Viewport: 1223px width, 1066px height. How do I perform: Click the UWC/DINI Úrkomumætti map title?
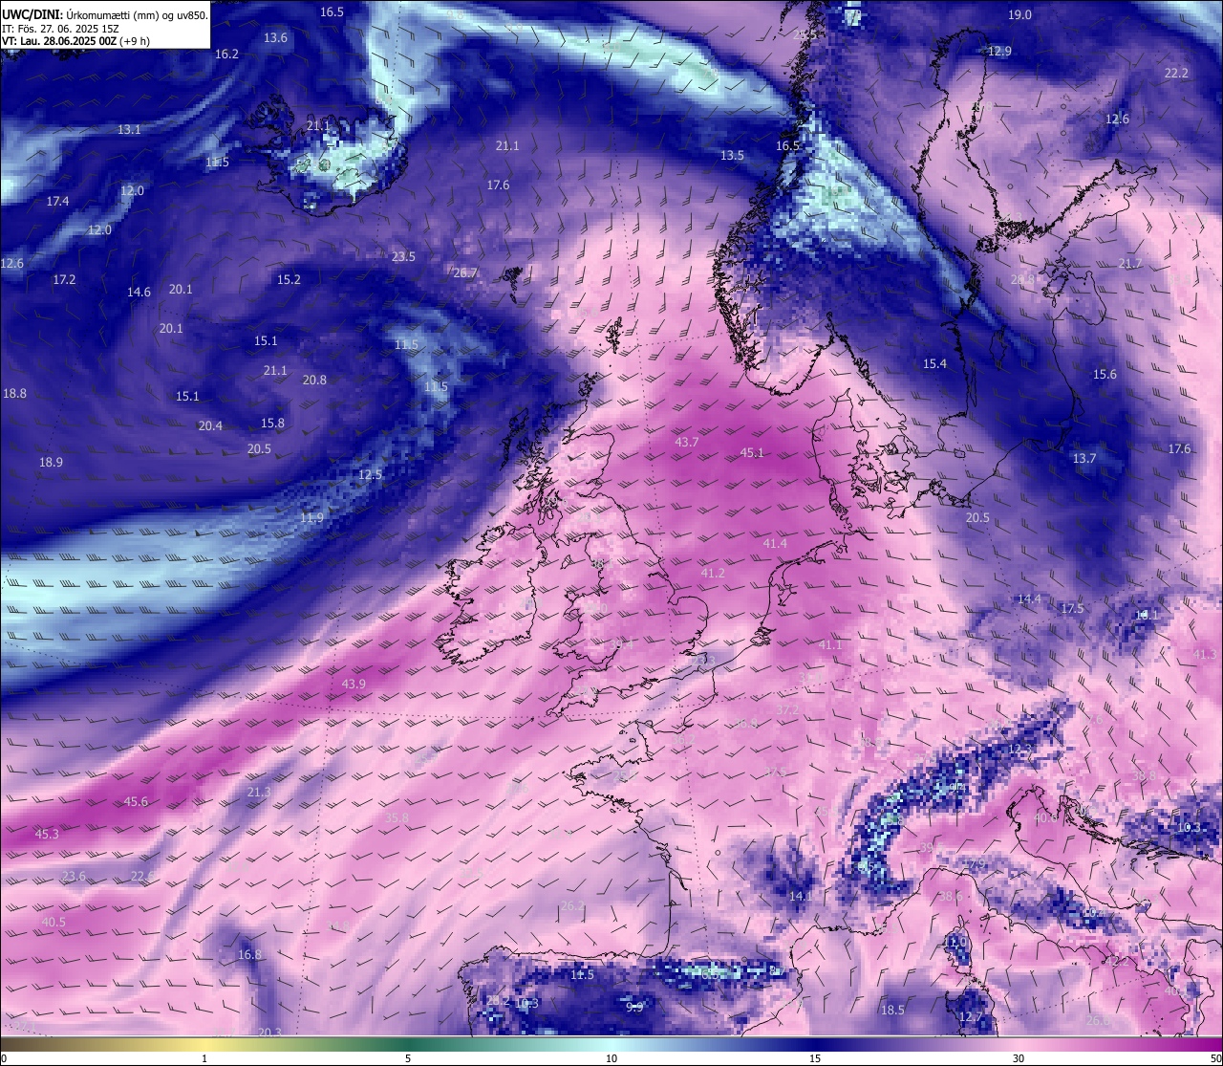coord(105,15)
